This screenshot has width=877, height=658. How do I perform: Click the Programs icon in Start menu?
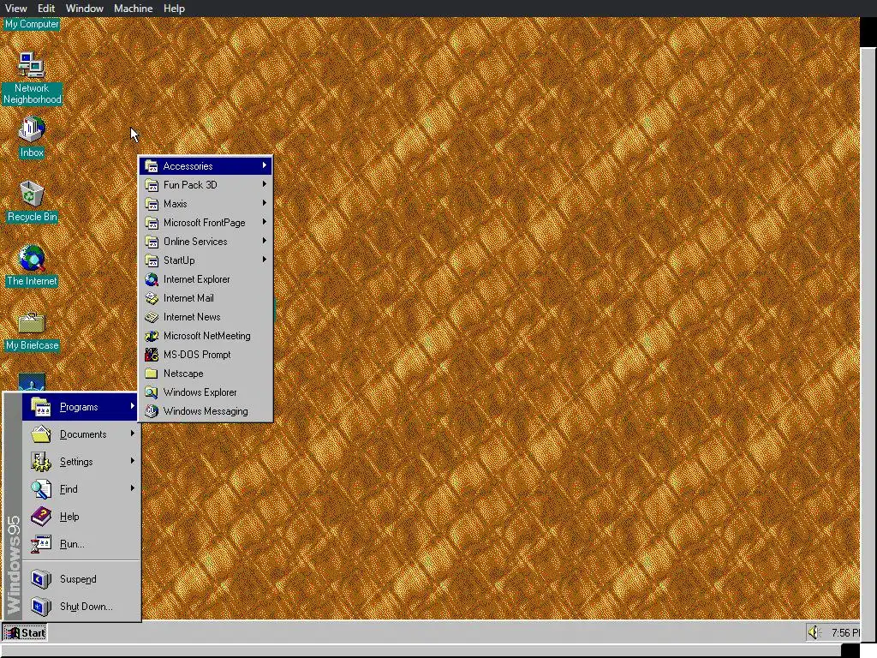pos(41,407)
